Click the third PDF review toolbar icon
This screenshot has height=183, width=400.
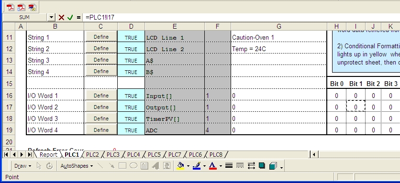point(33,7)
